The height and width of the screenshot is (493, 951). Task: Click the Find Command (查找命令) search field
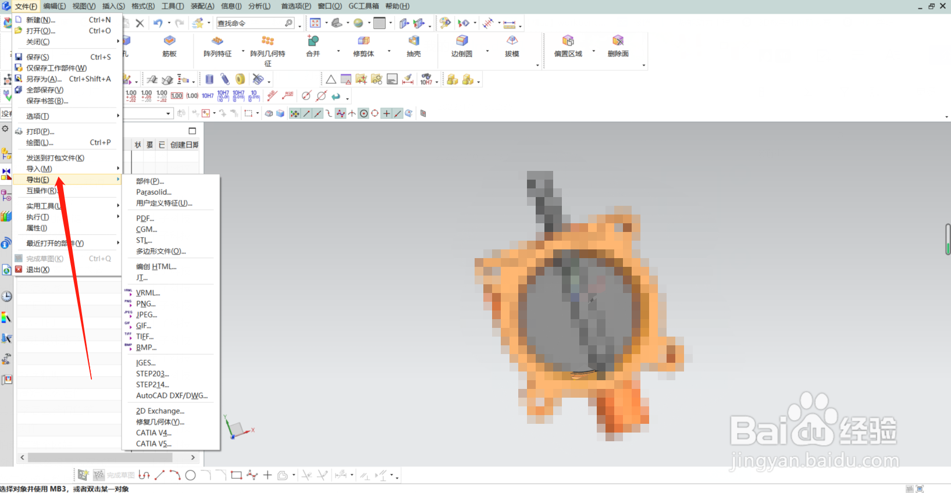255,23
